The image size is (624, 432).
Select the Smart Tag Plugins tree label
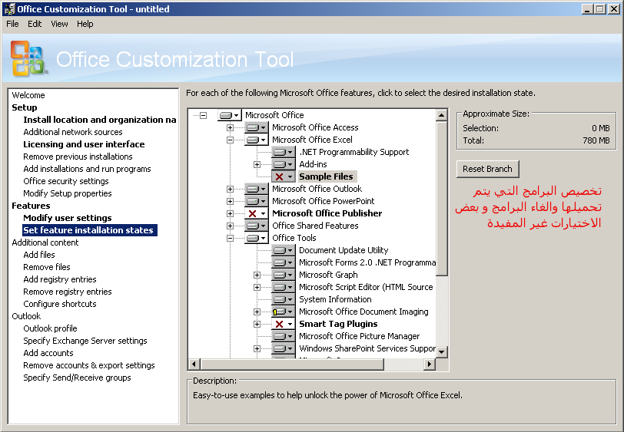click(x=338, y=324)
